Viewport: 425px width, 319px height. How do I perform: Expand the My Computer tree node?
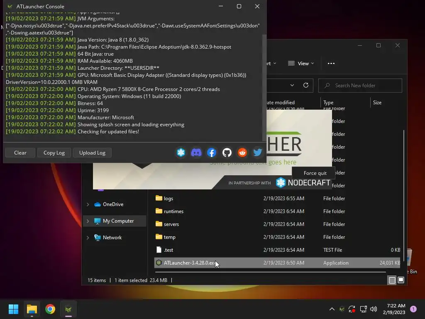click(x=88, y=221)
